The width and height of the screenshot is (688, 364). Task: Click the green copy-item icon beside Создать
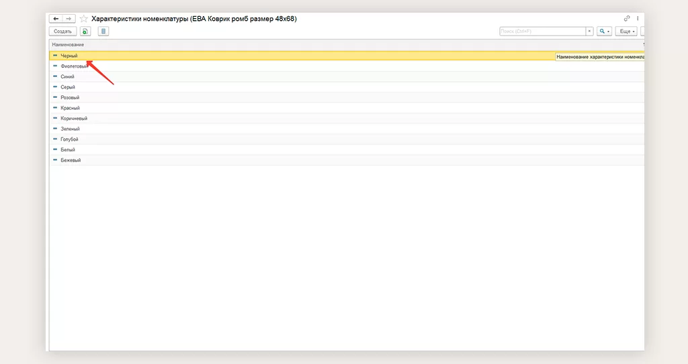pos(85,32)
